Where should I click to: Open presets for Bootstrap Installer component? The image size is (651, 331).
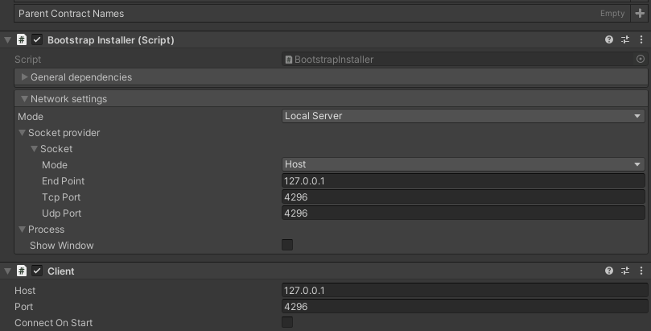tap(625, 39)
